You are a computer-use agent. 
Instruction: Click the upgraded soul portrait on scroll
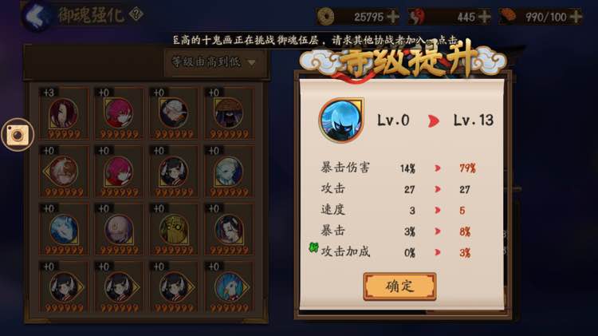[341, 120]
